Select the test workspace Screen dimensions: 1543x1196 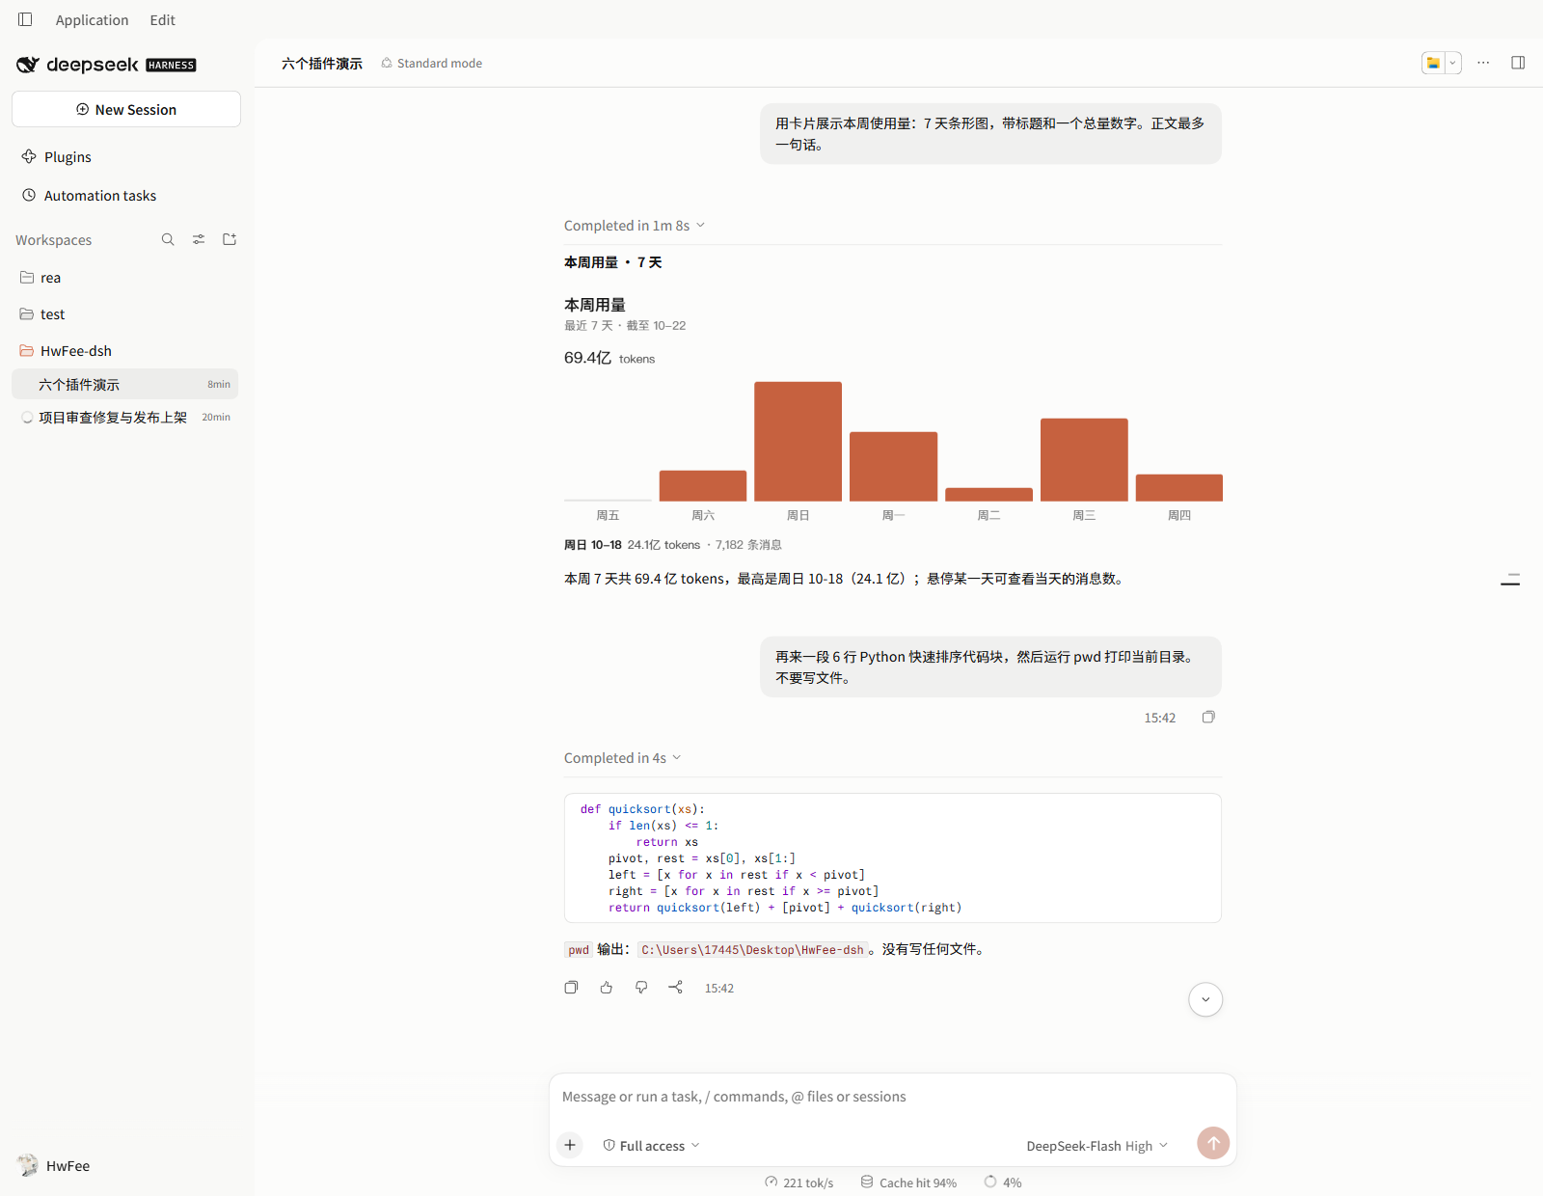pos(126,314)
